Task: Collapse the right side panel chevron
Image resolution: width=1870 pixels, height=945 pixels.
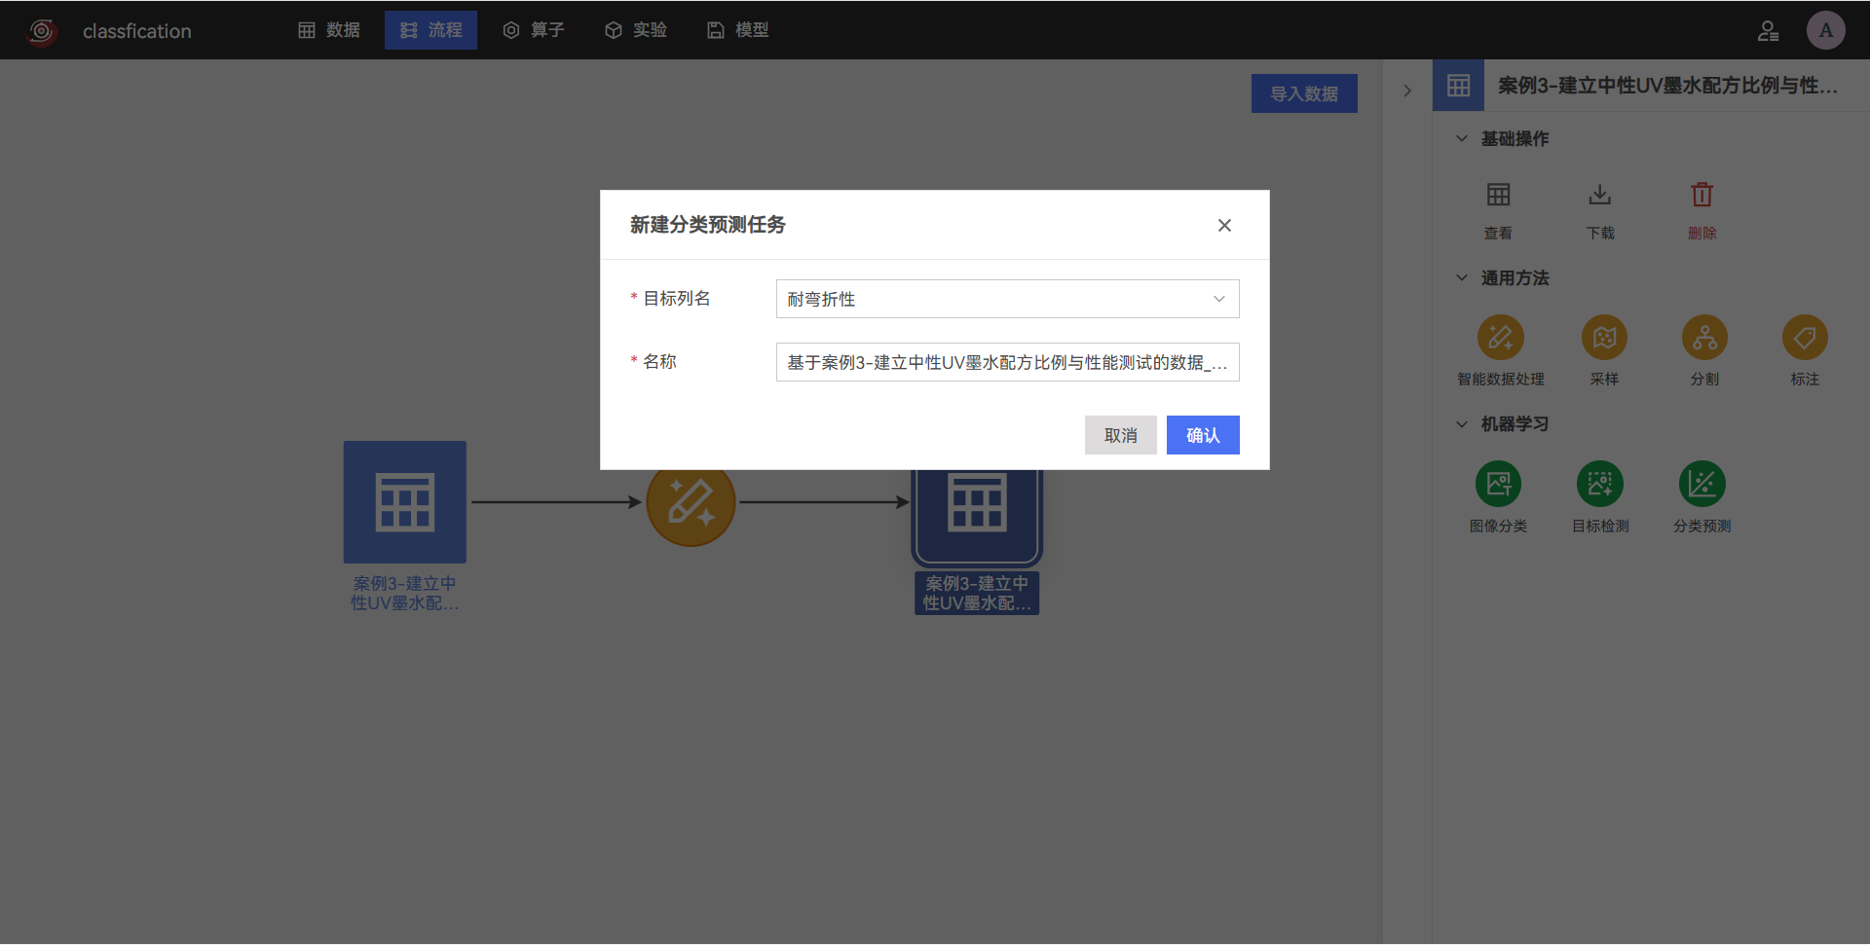Action: pyautogui.click(x=1407, y=91)
